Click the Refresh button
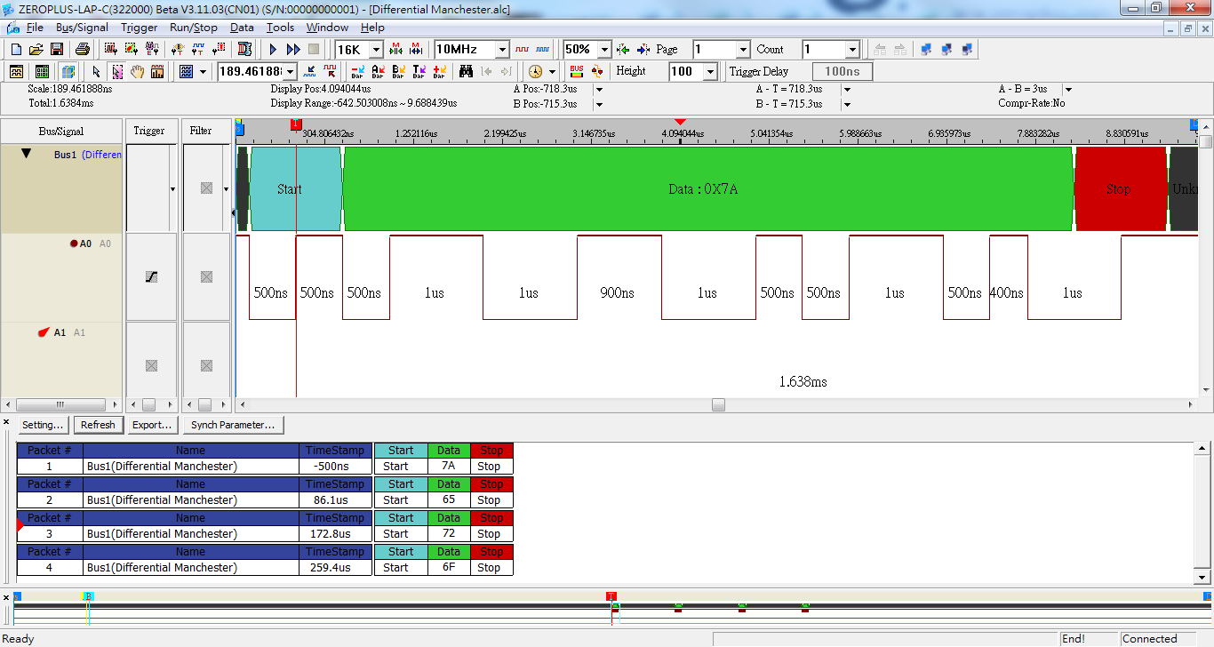The width and height of the screenshot is (1214, 647). pyautogui.click(x=98, y=425)
